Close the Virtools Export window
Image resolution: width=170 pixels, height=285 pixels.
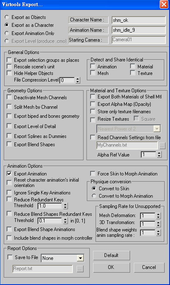[164, 4]
